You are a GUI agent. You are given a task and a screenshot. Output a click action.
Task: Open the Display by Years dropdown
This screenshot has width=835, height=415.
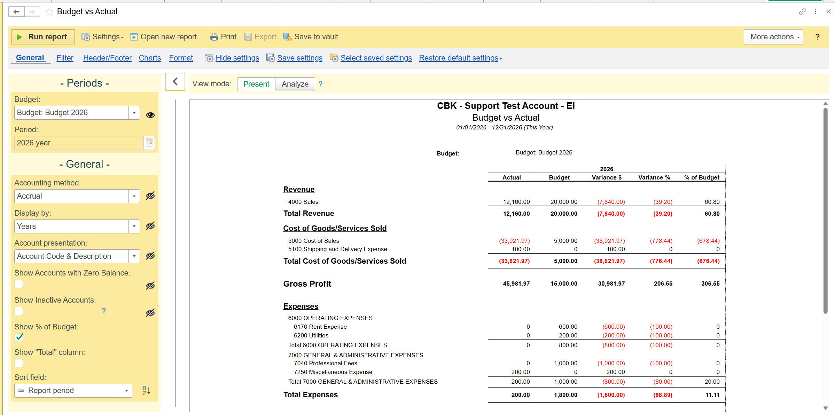click(x=134, y=226)
